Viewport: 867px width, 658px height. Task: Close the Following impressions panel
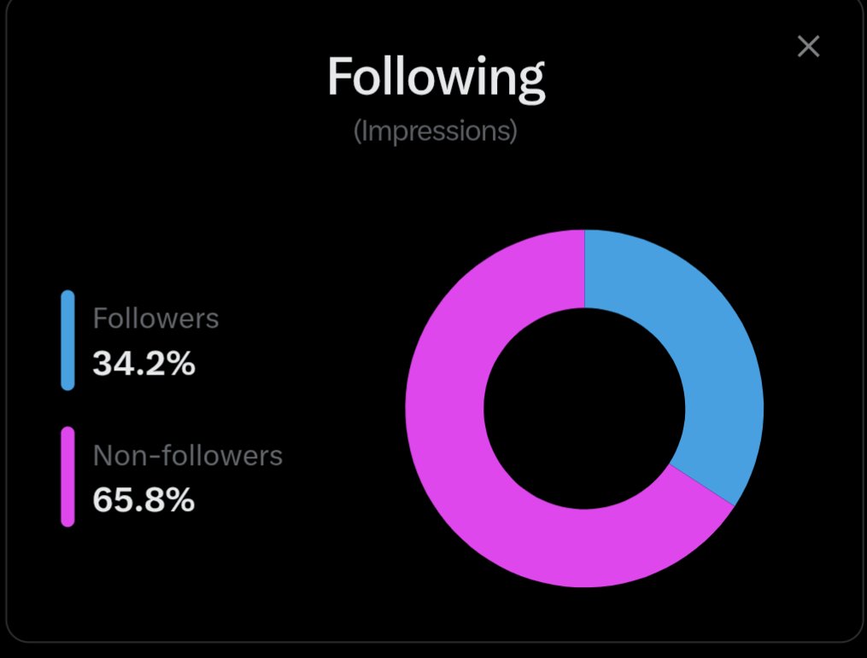point(808,46)
